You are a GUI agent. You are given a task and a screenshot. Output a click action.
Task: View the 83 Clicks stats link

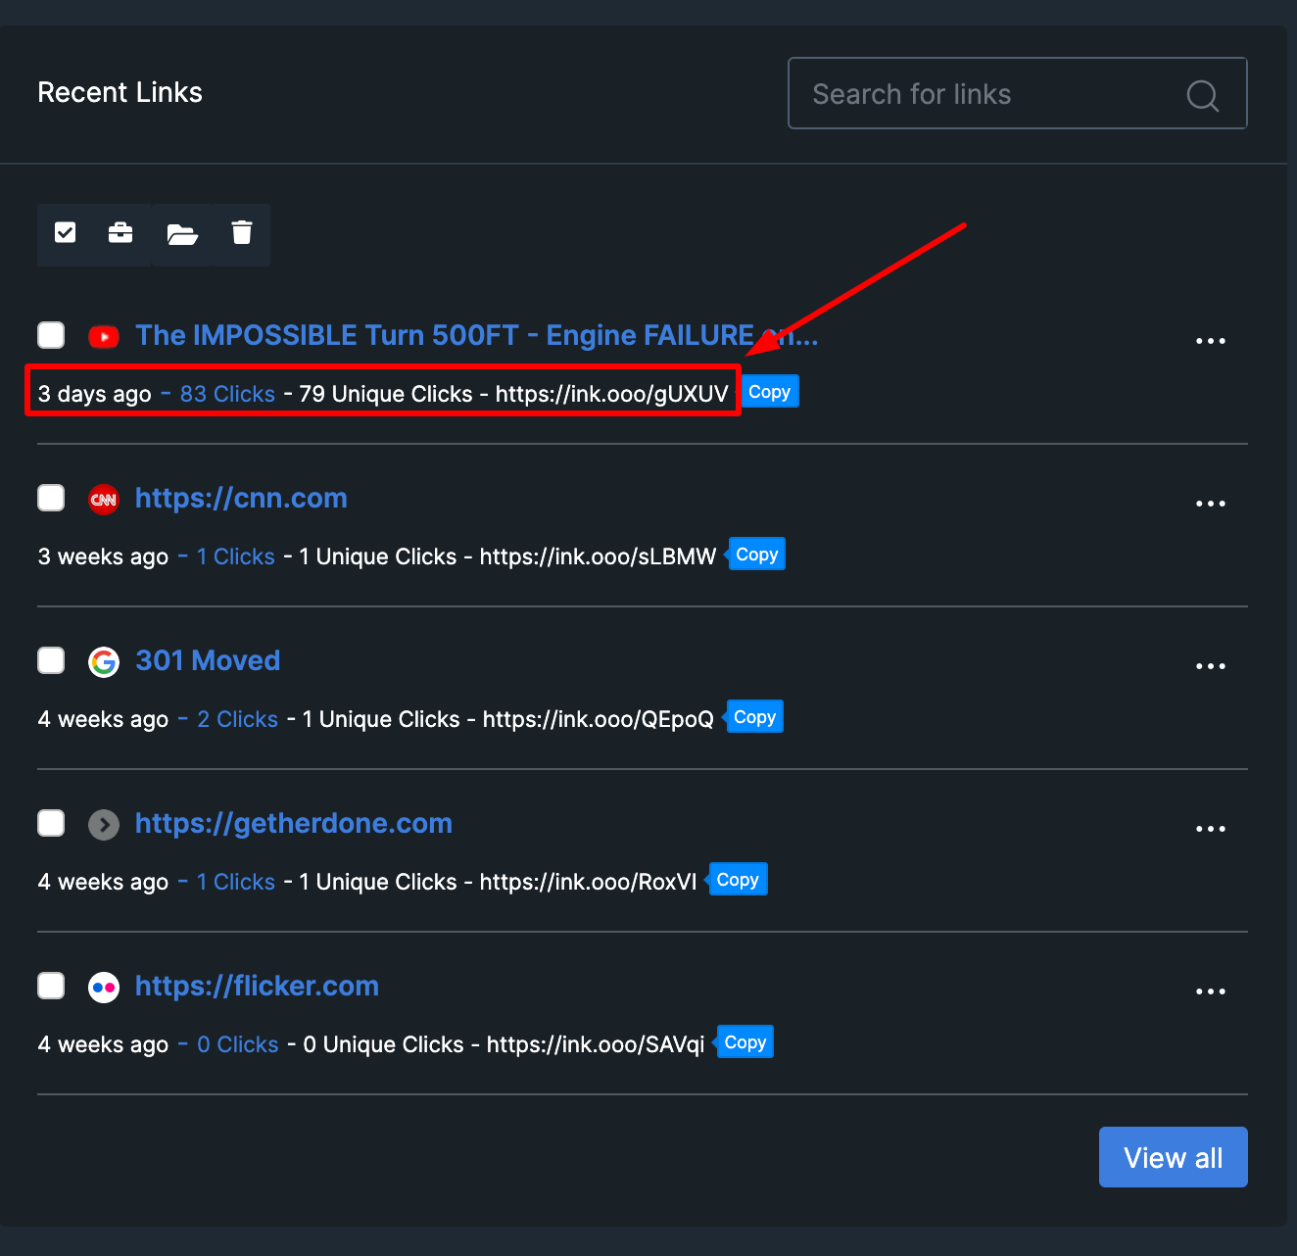(227, 394)
